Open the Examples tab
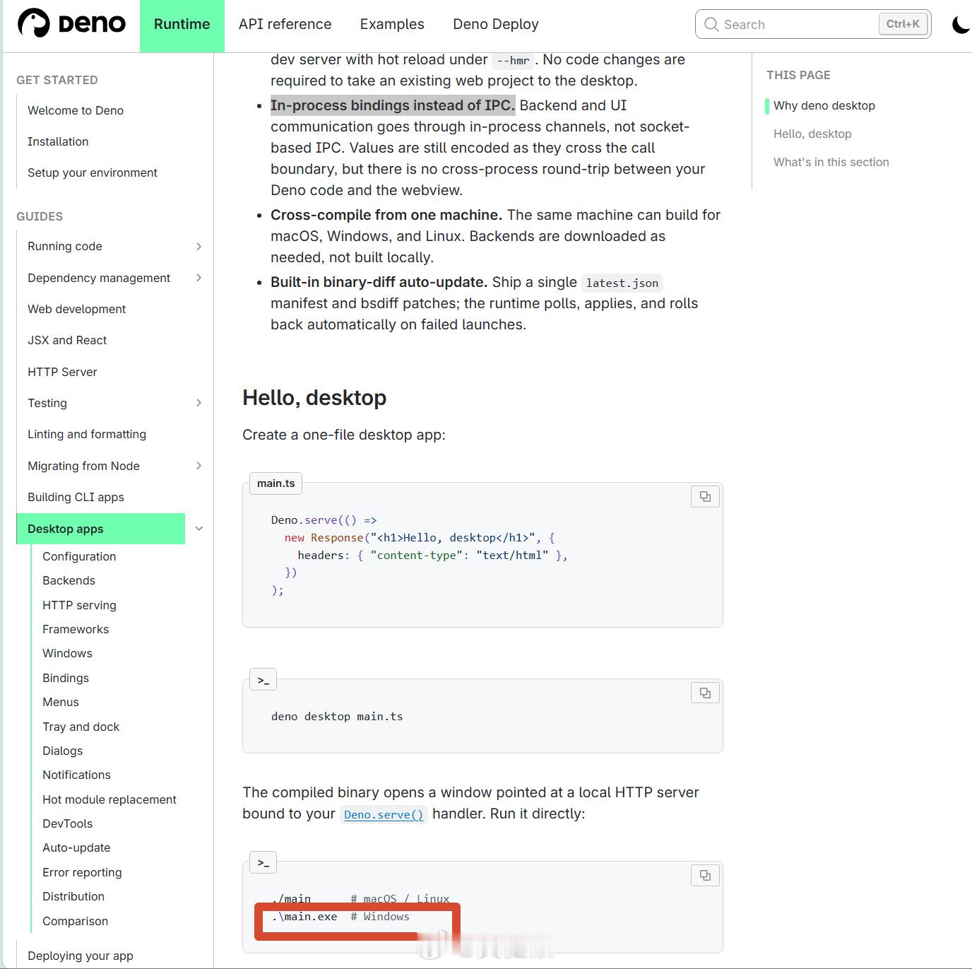Viewport: 972px width, 969px height. coord(392,24)
